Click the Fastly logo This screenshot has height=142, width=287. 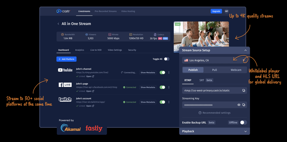click(x=94, y=128)
